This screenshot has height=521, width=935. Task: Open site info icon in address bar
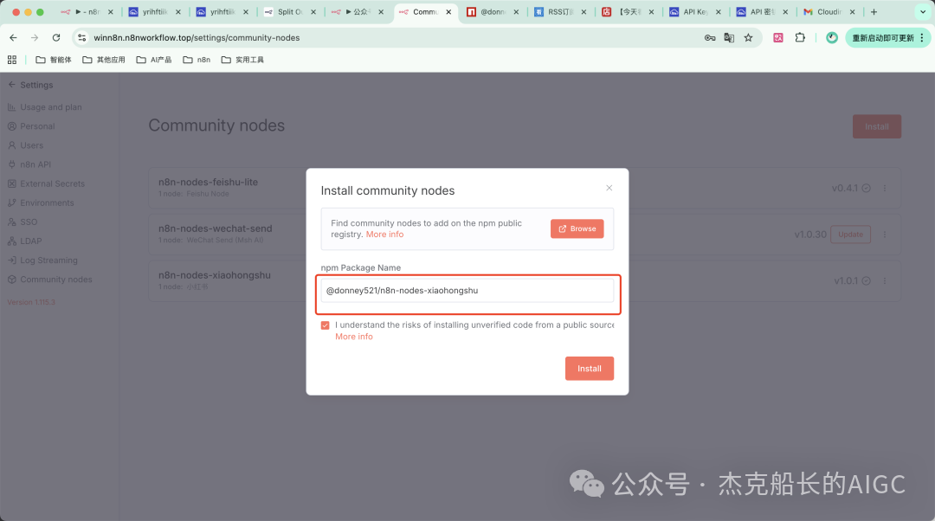coord(81,37)
